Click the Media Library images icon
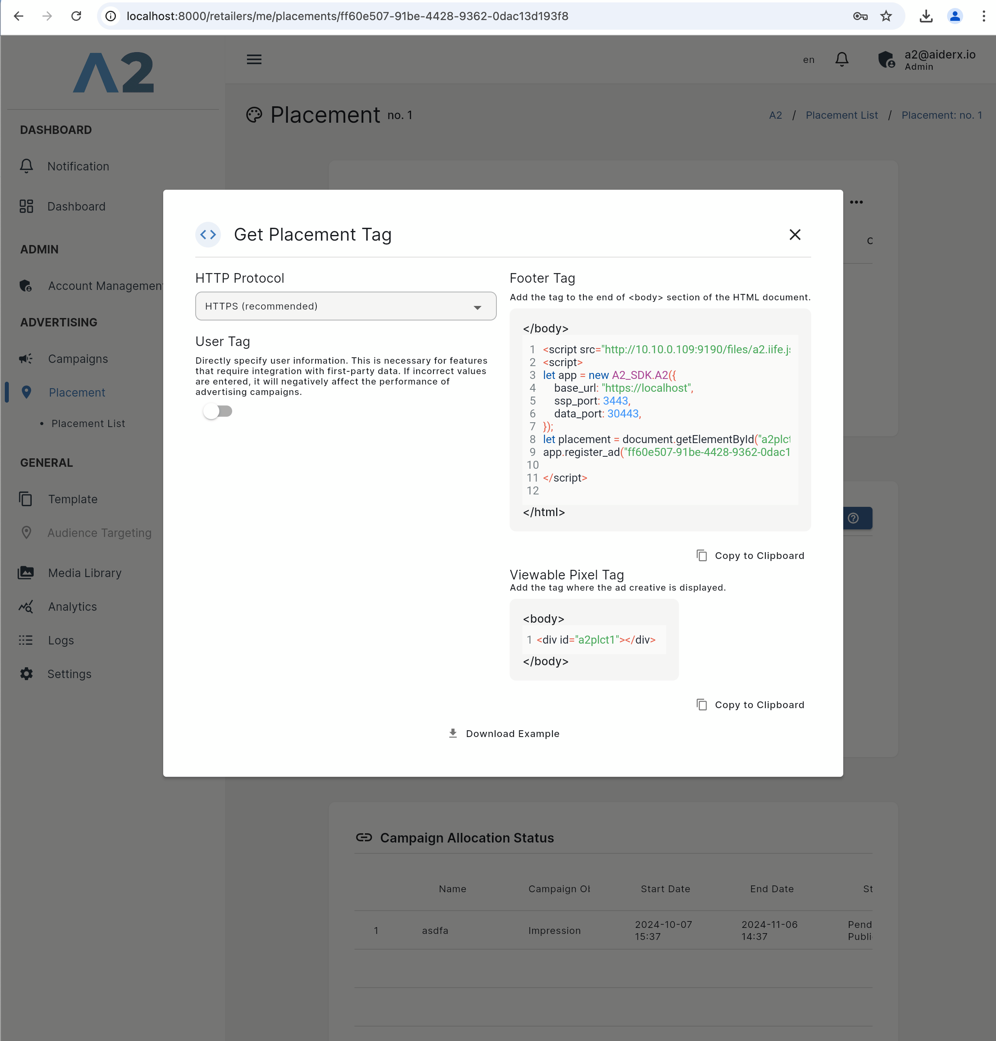The width and height of the screenshot is (996, 1041). click(26, 573)
